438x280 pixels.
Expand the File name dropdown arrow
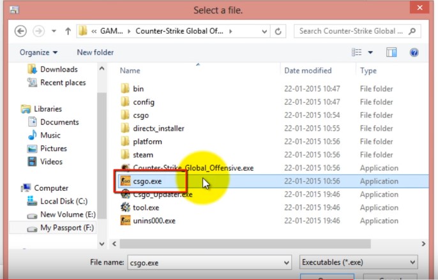[x=286, y=263]
